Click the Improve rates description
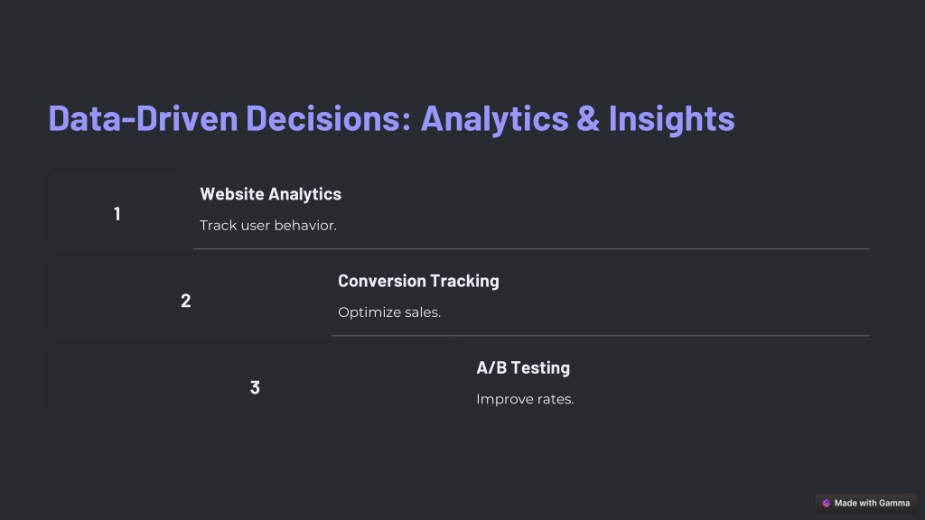 (525, 399)
